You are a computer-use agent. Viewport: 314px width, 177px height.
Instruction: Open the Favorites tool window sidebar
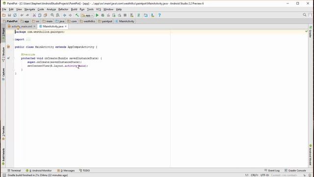click(x=3, y=133)
